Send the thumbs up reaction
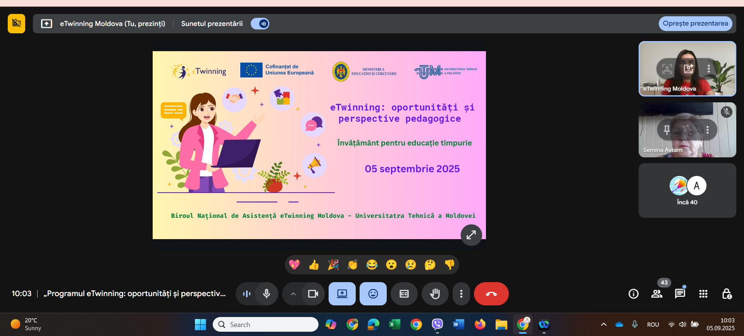Image resolution: width=744 pixels, height=336 pixels. [x=314, y=265]
